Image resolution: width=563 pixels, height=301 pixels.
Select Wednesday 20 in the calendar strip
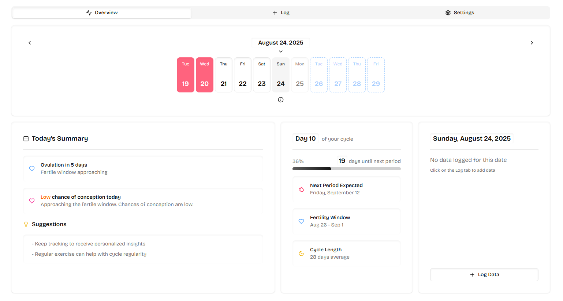point(205,75)
